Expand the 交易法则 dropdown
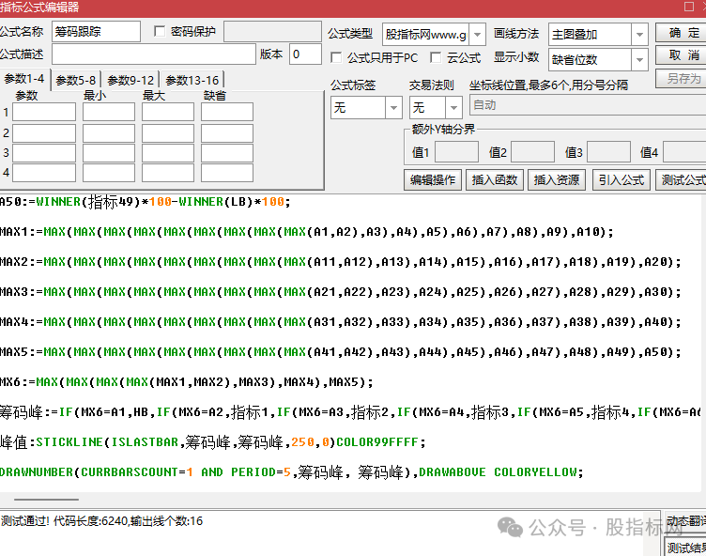 (x=453, y=108)
